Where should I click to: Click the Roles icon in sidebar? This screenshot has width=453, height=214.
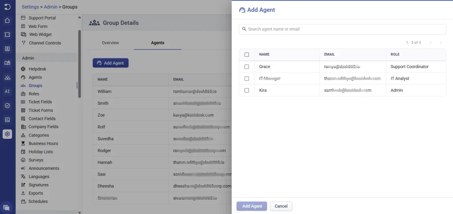coord(23,94)
